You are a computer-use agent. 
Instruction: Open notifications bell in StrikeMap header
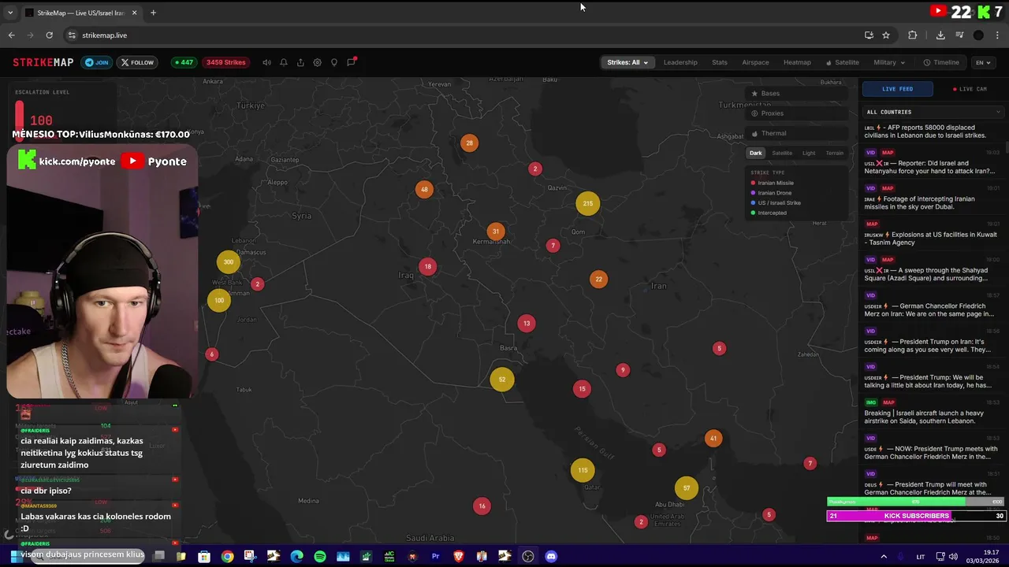point(283,62)
